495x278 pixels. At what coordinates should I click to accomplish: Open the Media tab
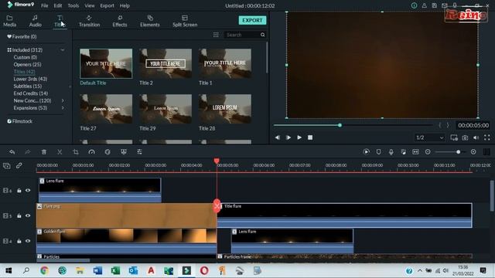(9, 21)
